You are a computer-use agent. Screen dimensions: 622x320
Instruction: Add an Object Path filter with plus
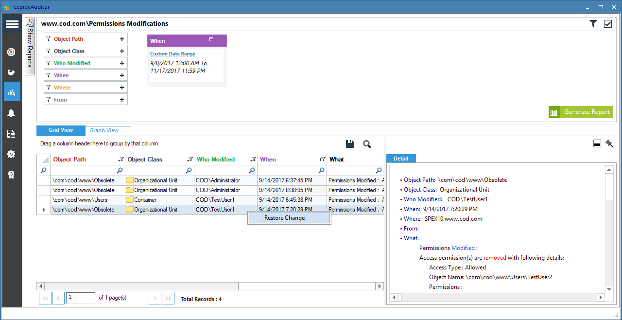[x=121, y=39]
